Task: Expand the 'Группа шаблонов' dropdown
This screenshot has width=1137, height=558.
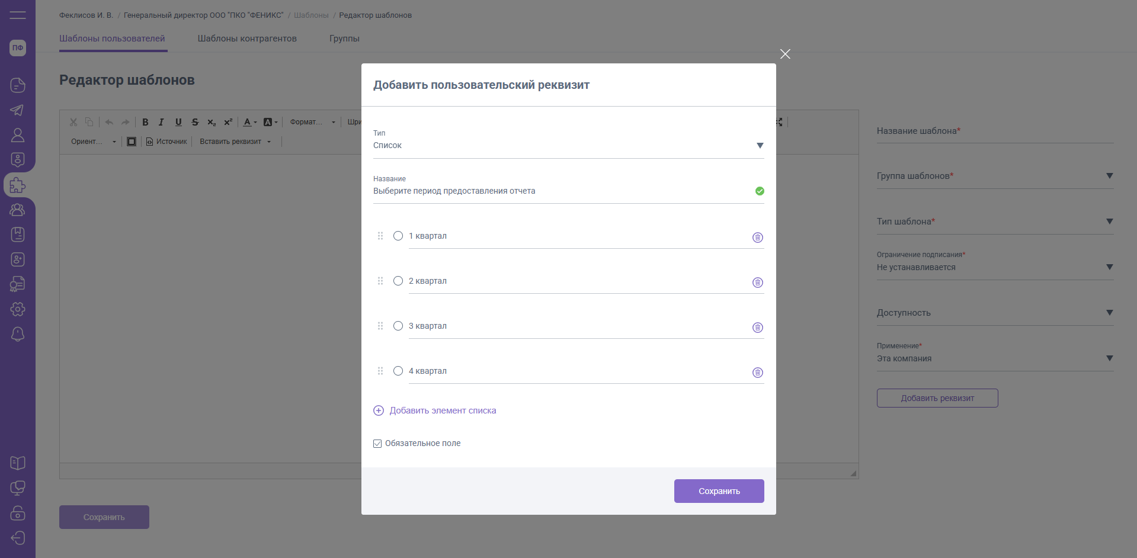Action: coord(994,176)
